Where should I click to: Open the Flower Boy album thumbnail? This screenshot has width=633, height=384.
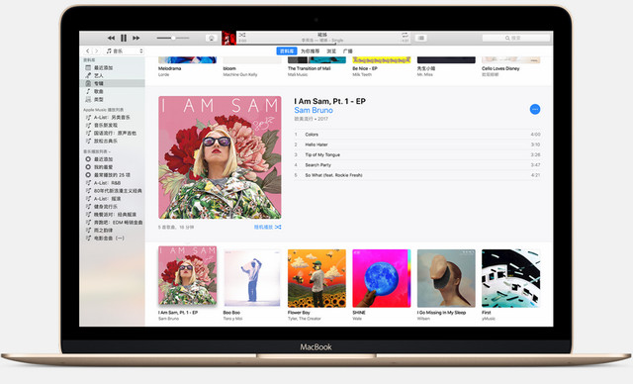coord(316,278)
